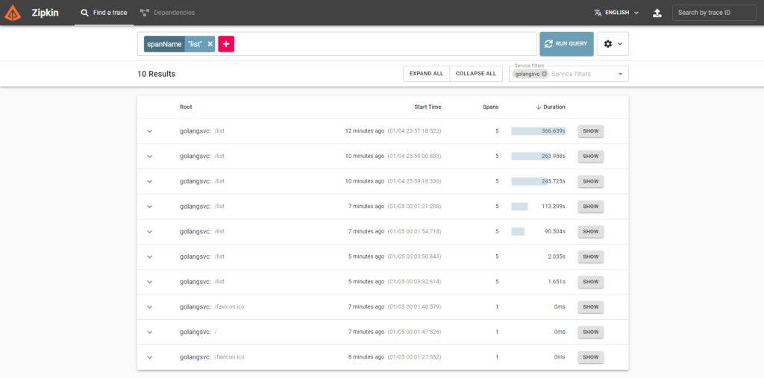This screenshot has width=764, height=378.
Task: Expand the 2.035s trace row
Action: 149,256
